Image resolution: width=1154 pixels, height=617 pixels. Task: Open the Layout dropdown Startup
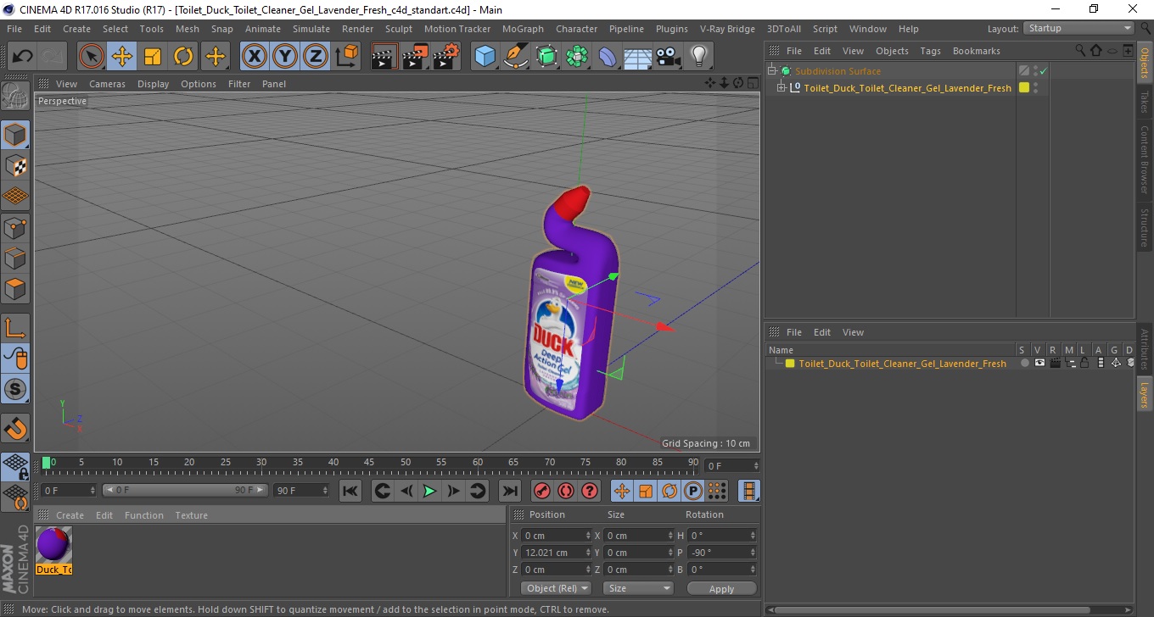(1079, 29)
